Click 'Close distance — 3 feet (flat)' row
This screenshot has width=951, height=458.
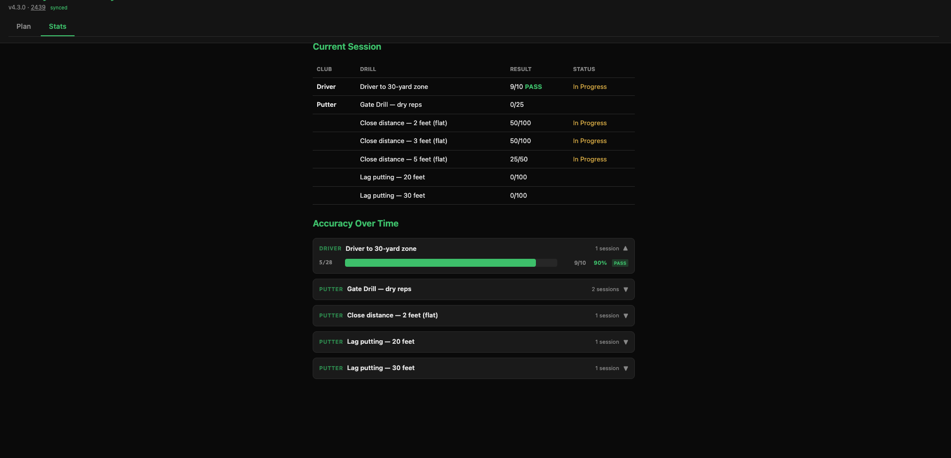coord(474,141)
